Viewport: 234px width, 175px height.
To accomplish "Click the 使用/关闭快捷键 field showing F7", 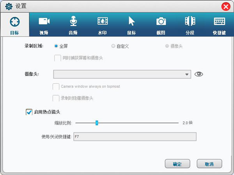I will tap(135, 136).
